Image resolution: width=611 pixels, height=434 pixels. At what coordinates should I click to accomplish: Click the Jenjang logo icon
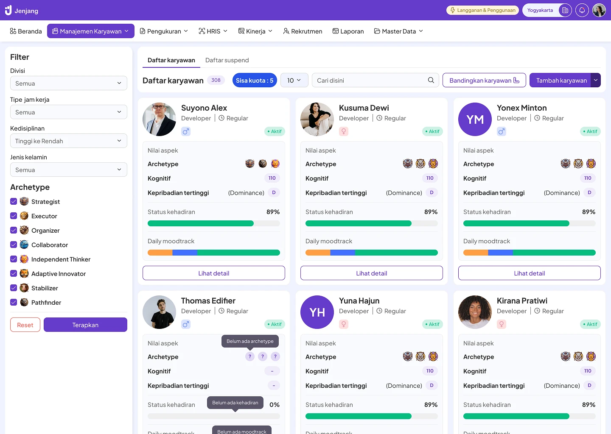pos(8,10)
